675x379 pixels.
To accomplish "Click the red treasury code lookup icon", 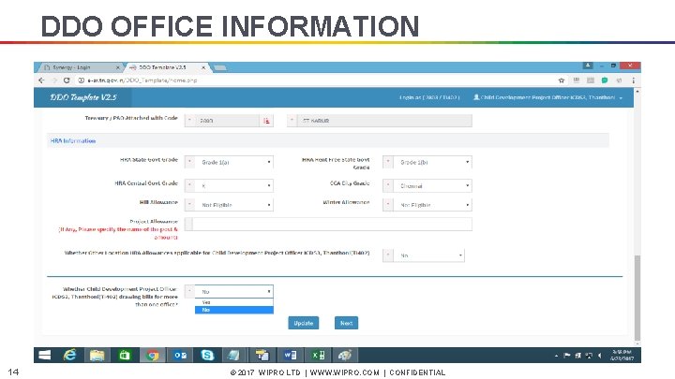I will point(266,121).
